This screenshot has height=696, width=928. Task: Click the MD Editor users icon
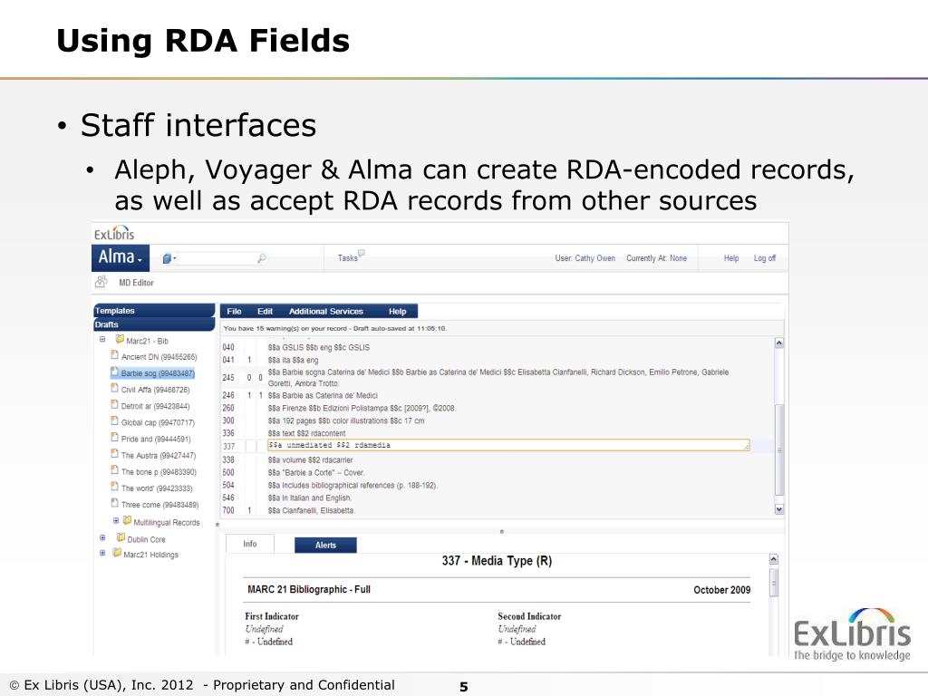(101, 282)
